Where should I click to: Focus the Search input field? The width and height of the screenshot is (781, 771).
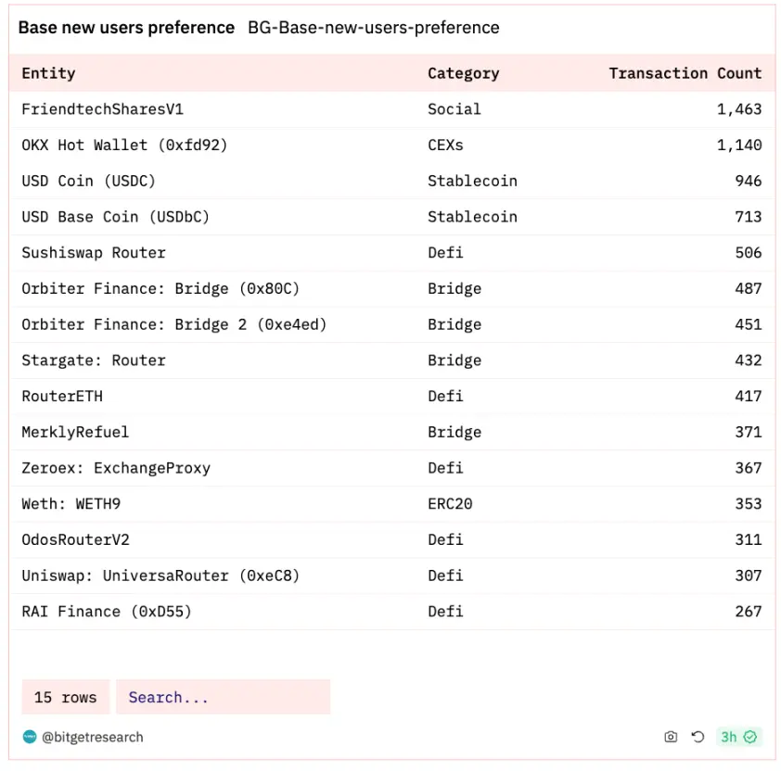223,698
